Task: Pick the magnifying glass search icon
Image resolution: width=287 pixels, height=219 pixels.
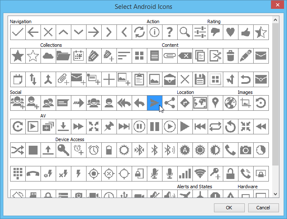Action: coord(185,32)
